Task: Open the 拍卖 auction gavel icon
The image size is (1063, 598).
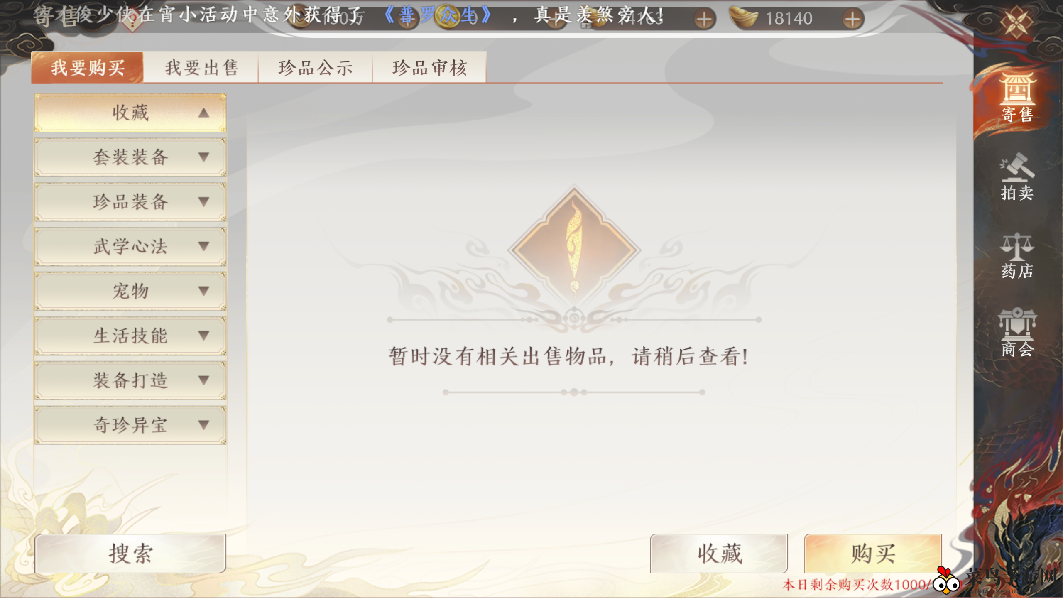Action: (x=1016, y=177)
